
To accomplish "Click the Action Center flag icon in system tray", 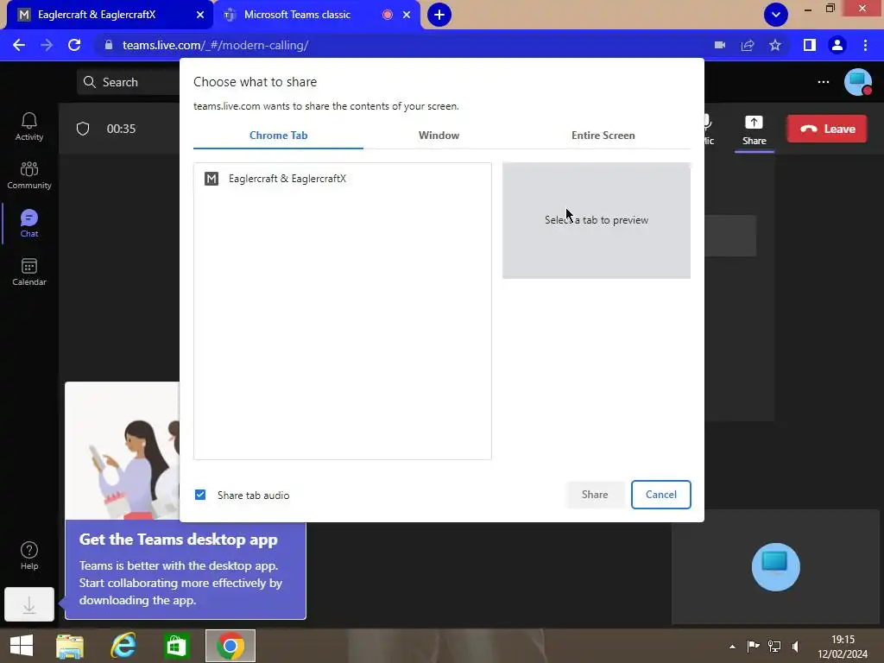I will click(753, 647).
